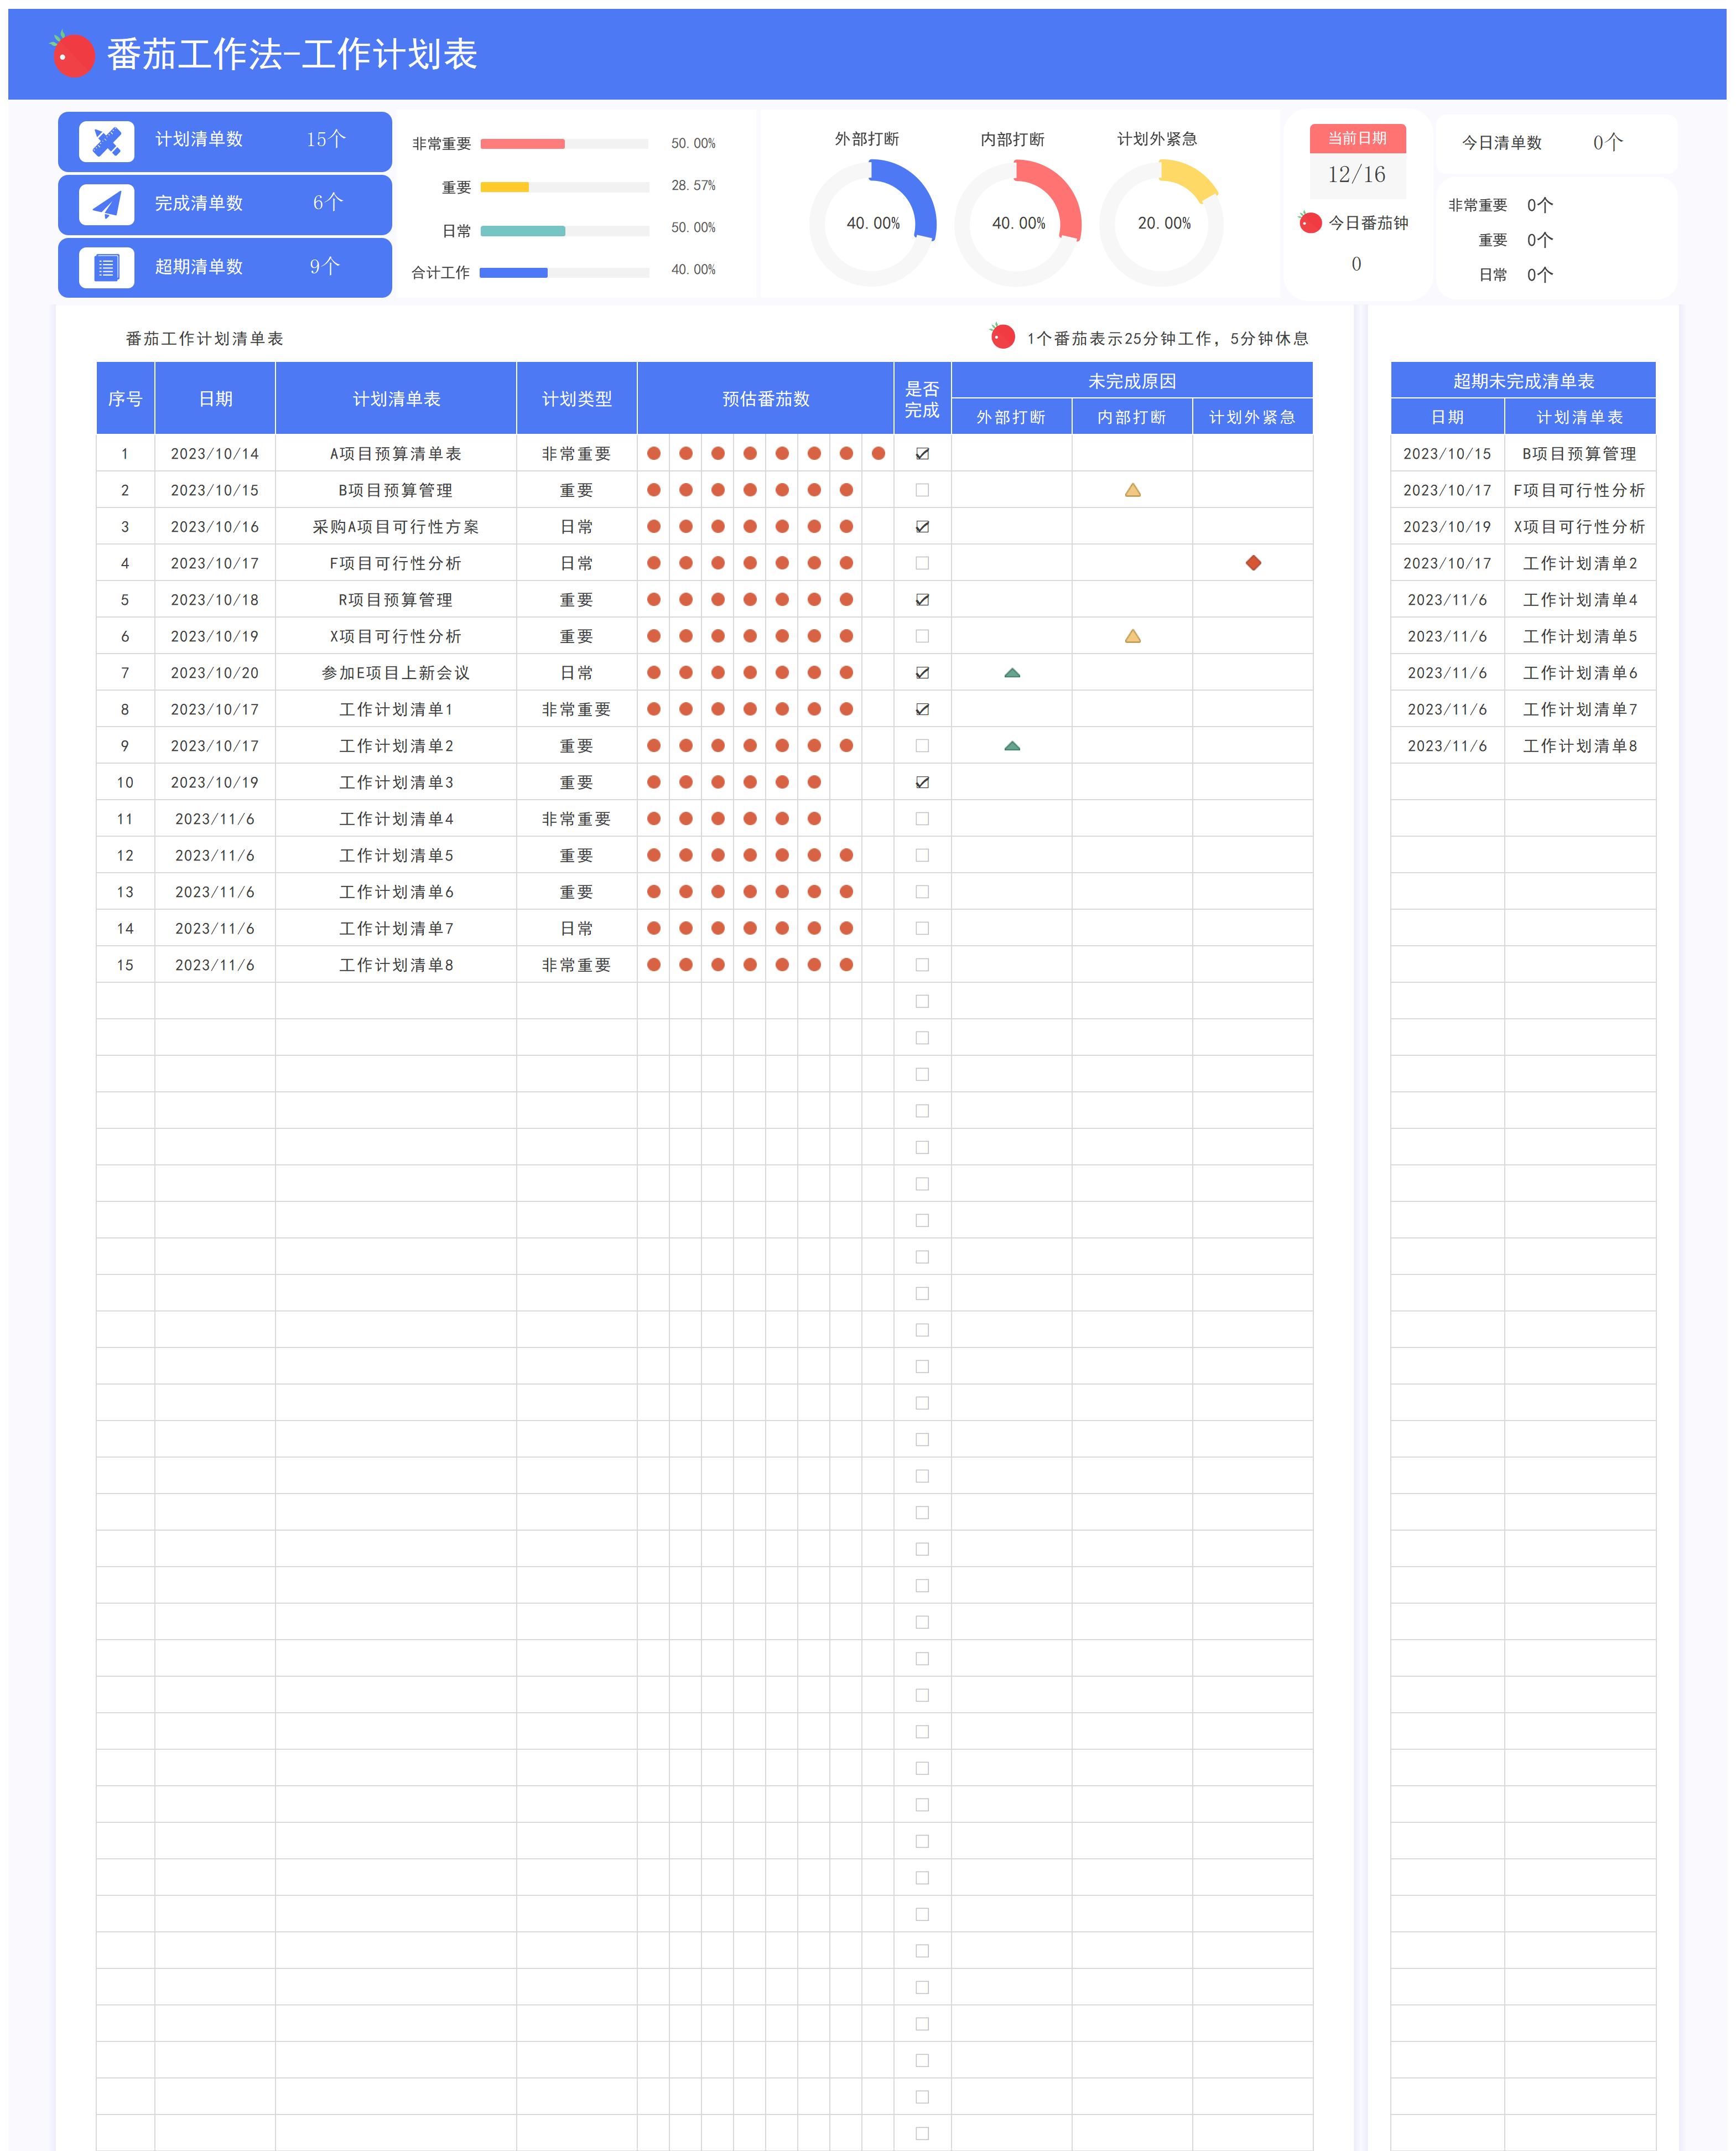Click the 非常重要 red progress bar
Image resolution: width=1736 pixels, height=2151 pixels.
[522, 144]
